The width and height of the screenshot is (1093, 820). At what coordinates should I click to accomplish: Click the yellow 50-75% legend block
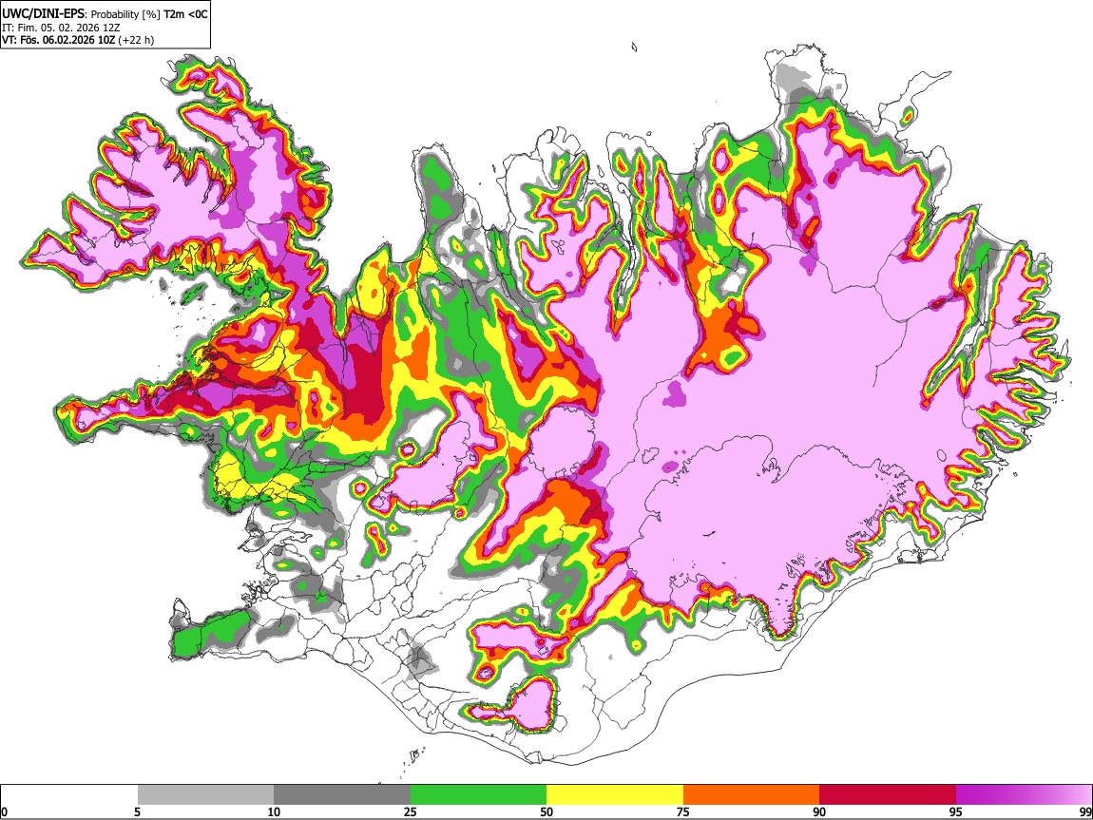(615, 795)
